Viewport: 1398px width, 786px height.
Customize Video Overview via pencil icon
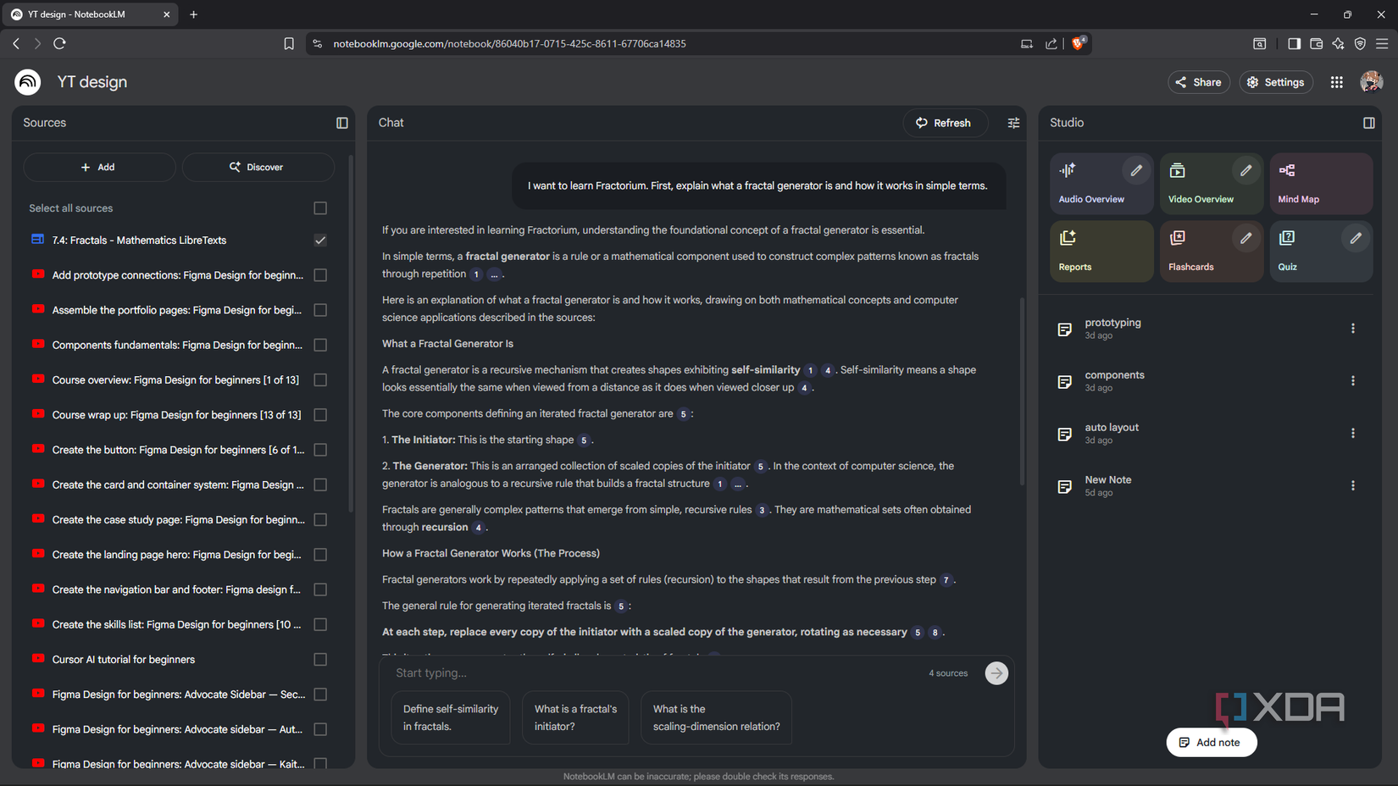point(1245,170)
